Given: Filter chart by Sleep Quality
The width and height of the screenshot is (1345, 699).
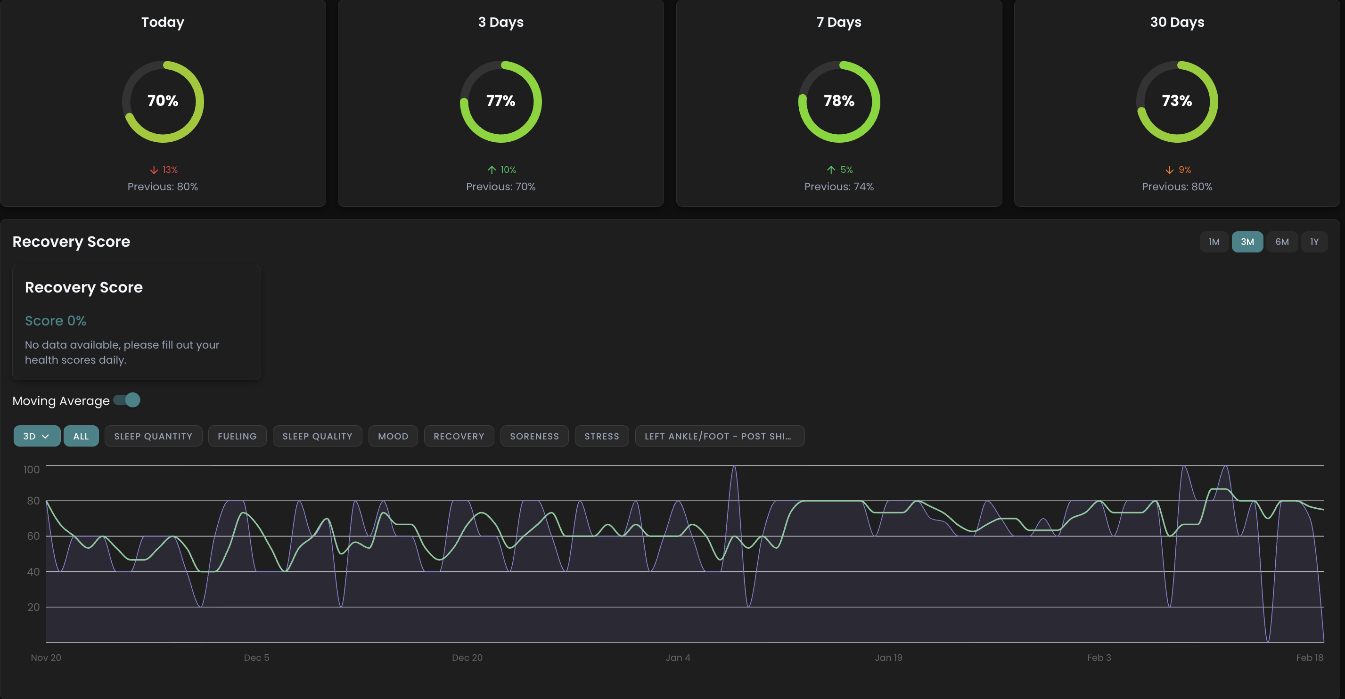Looking at the screenshot, I should pyautogui.click(x=317, y=437).
